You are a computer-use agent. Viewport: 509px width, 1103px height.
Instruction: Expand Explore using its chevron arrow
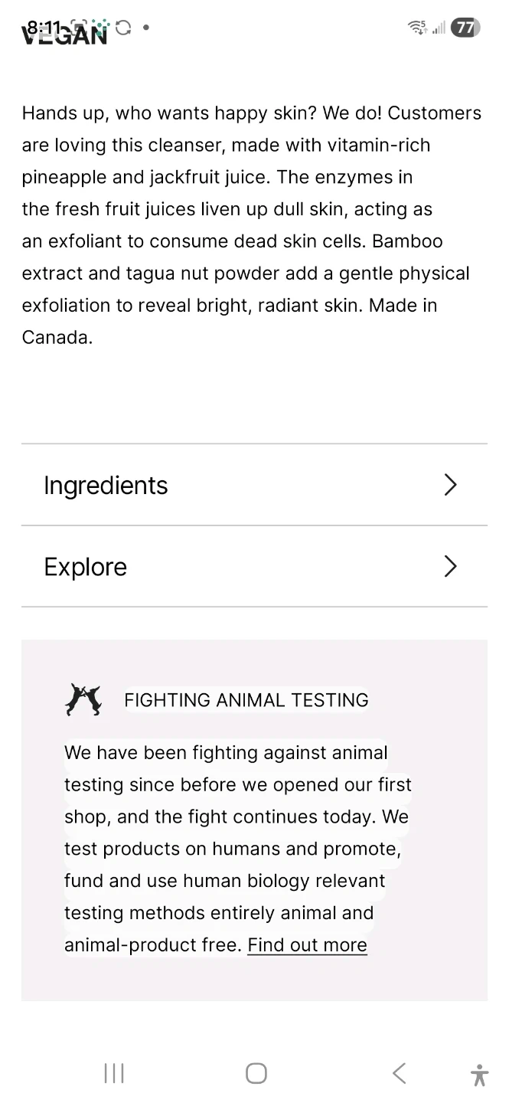[x=450, y=567]
